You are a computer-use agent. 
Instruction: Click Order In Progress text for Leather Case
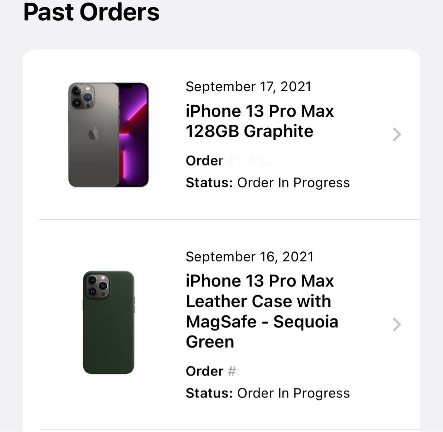[294, 393]
